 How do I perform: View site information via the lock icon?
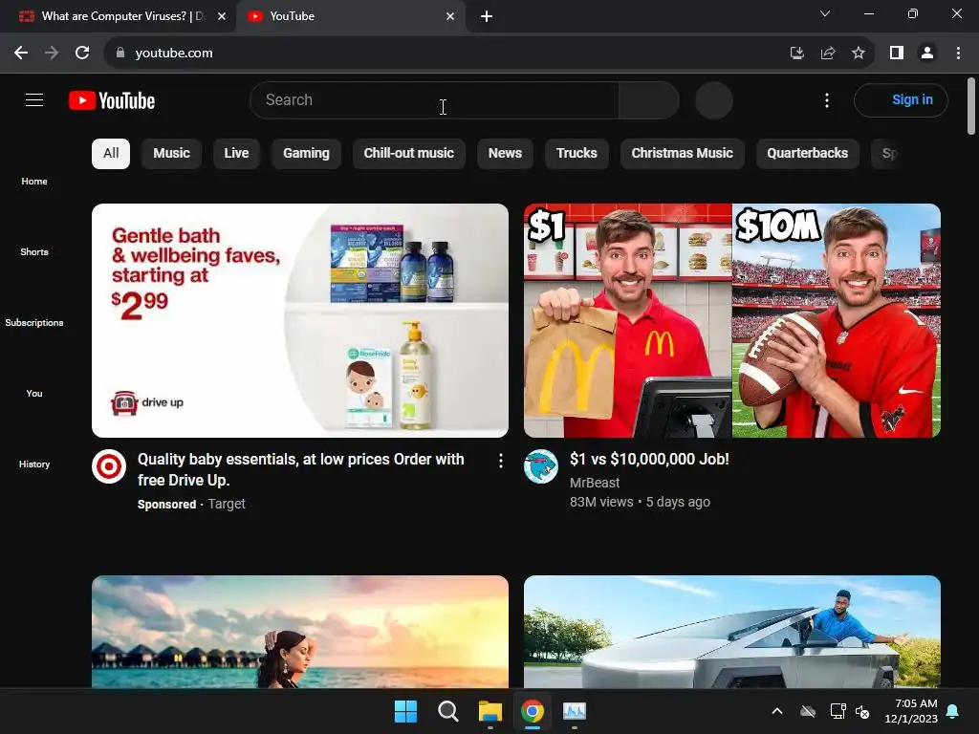(x=120, y=54)
